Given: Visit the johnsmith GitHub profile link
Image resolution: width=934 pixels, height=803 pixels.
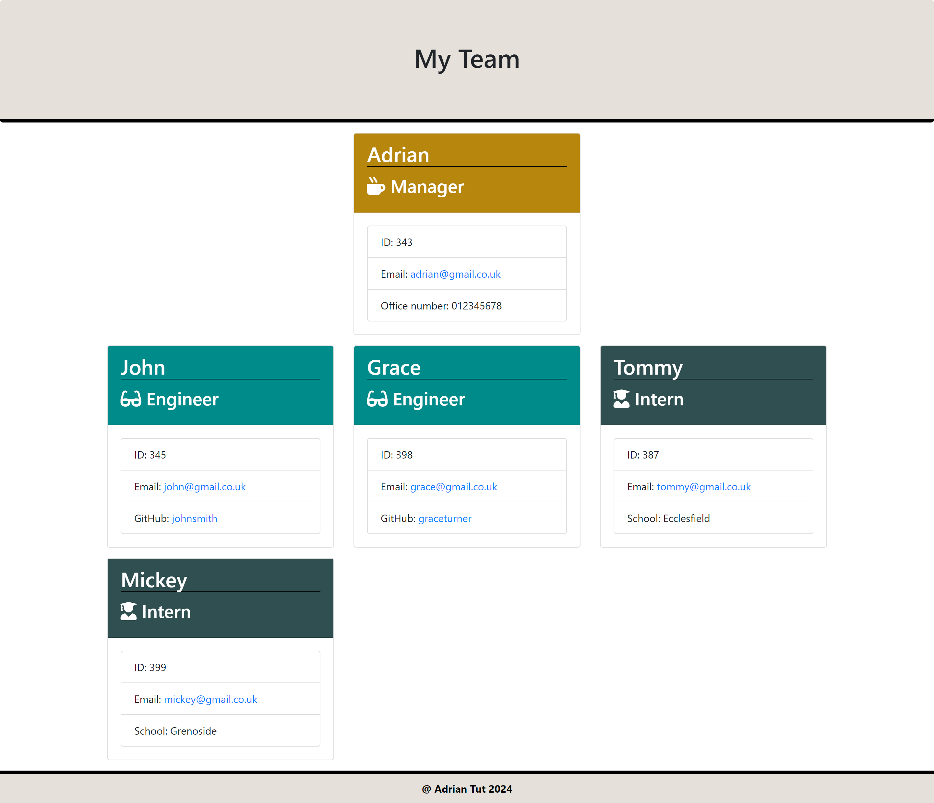Looking at the screenshot, I should click(194, 518).
